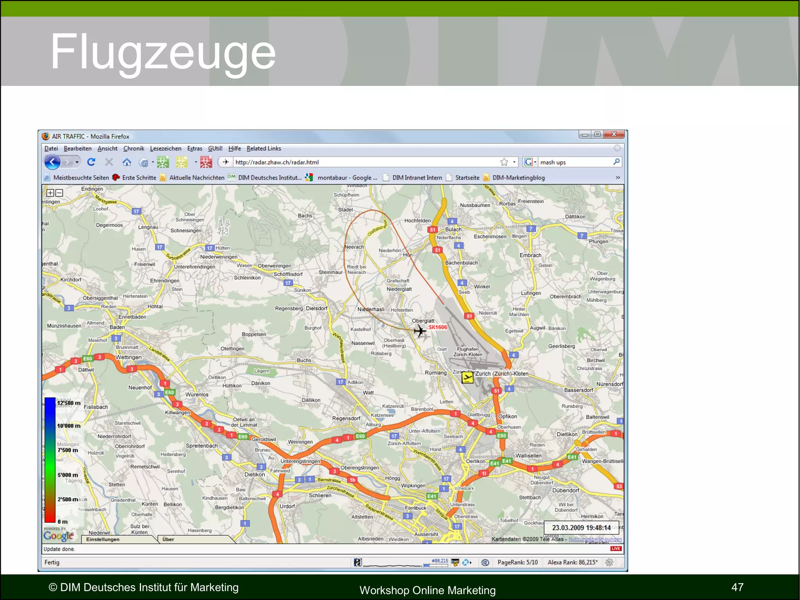Viewport: 800px width, 600px height.
Task: Click the green bookmark-tag toolbar icon
Action: (x=163, y=162)
